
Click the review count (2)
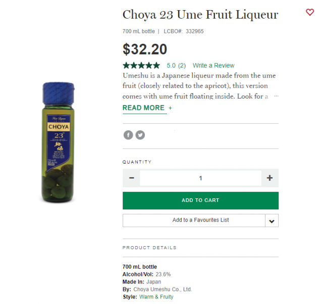pos(182,65)
